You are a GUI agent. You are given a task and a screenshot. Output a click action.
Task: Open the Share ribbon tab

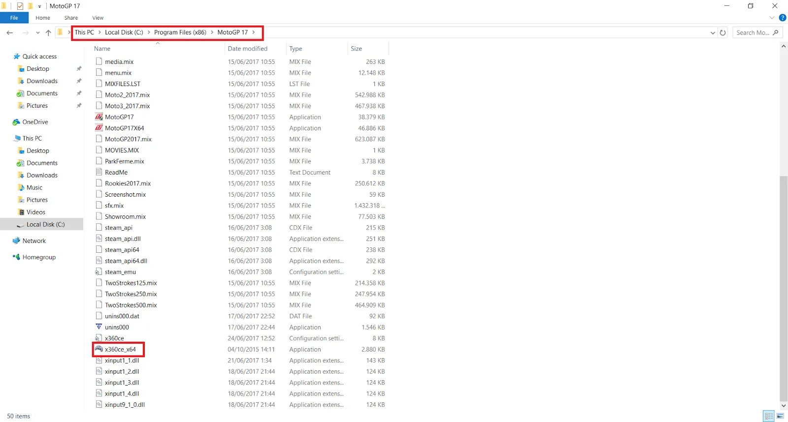click(x=71, y=18)
